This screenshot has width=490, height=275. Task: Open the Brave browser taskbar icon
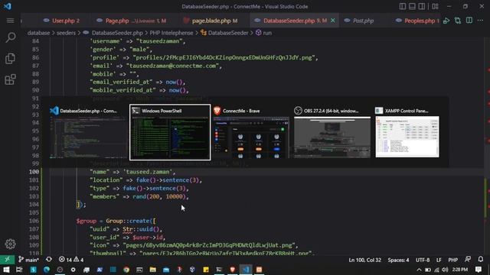[x=233, y=270]
